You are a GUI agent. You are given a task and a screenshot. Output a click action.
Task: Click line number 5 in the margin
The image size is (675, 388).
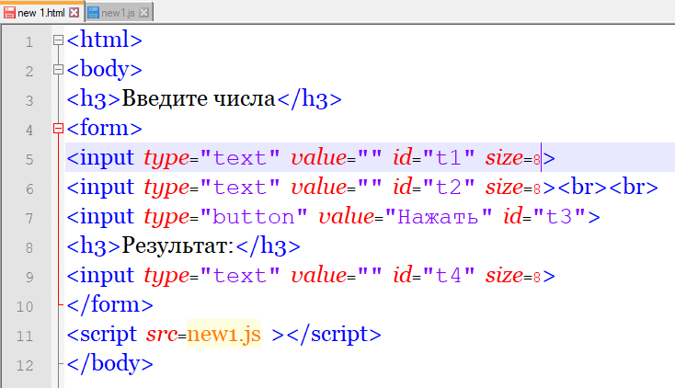click(29, 159)
